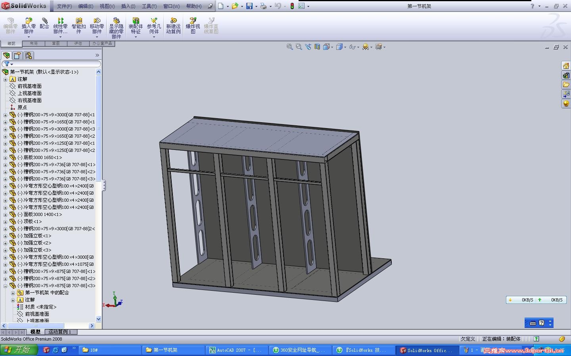Click the Save icon in title toolbar
The image size is (571, 356).
pos(249,6)
